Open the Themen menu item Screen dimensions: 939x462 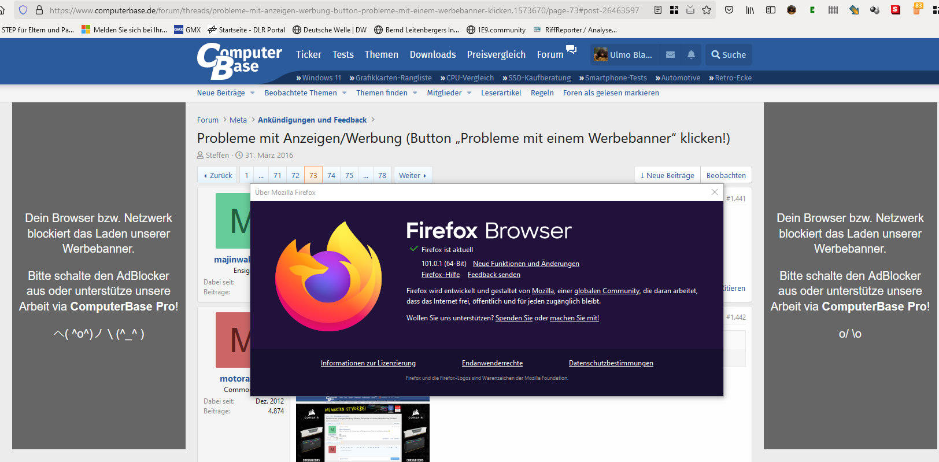(381, 54)
